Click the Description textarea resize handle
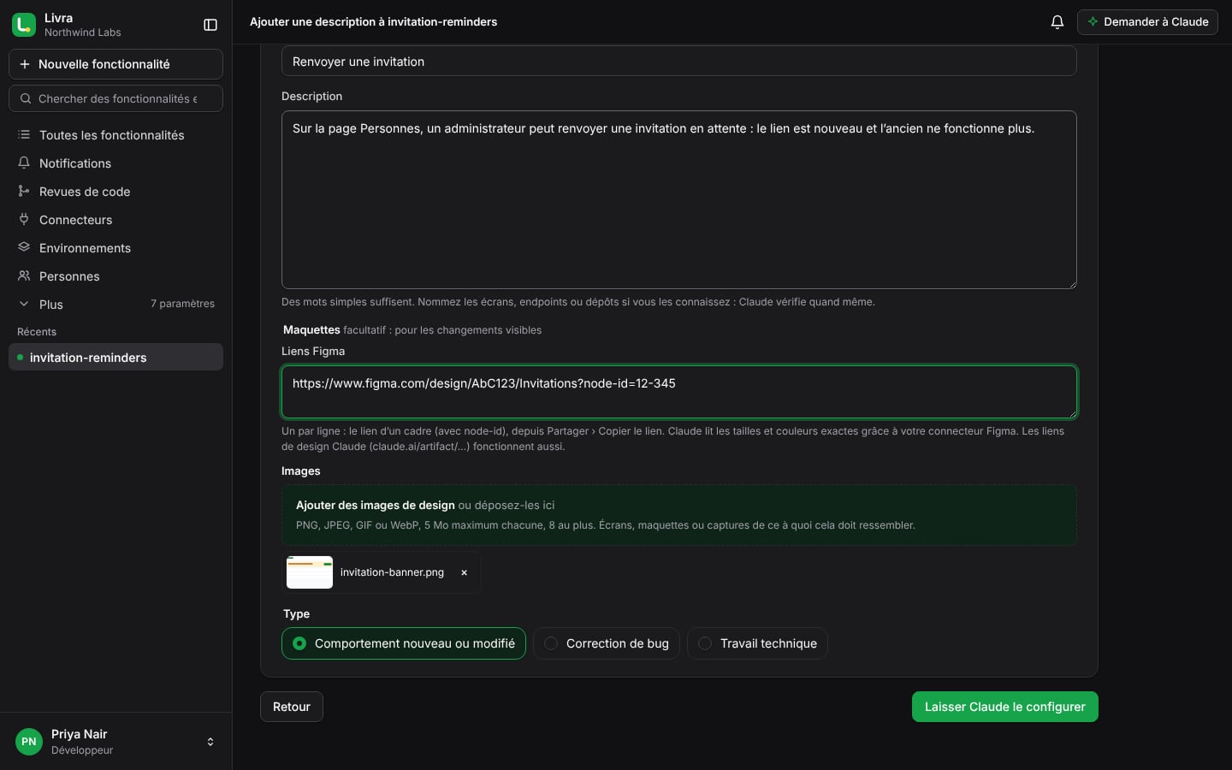The width and height of the screenshot is (1232, 770). 1071,283
